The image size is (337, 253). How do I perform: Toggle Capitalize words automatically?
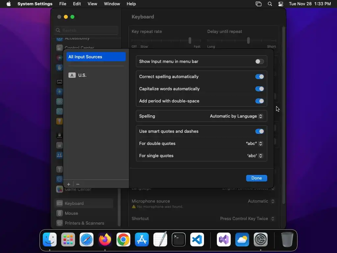click(259, 89)
